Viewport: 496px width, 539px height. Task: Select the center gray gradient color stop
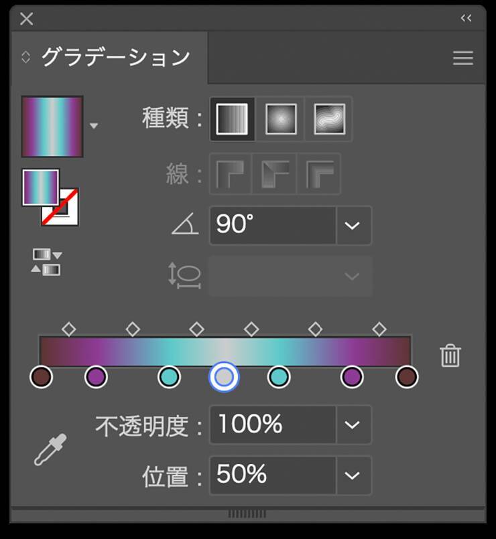point(225,377)
